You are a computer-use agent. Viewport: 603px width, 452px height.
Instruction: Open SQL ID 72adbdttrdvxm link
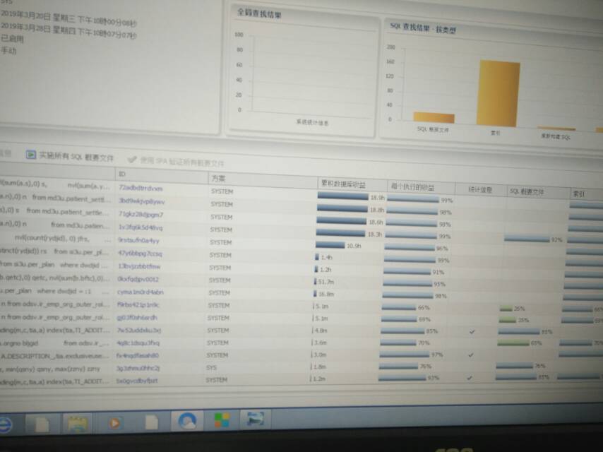point(141,189)
